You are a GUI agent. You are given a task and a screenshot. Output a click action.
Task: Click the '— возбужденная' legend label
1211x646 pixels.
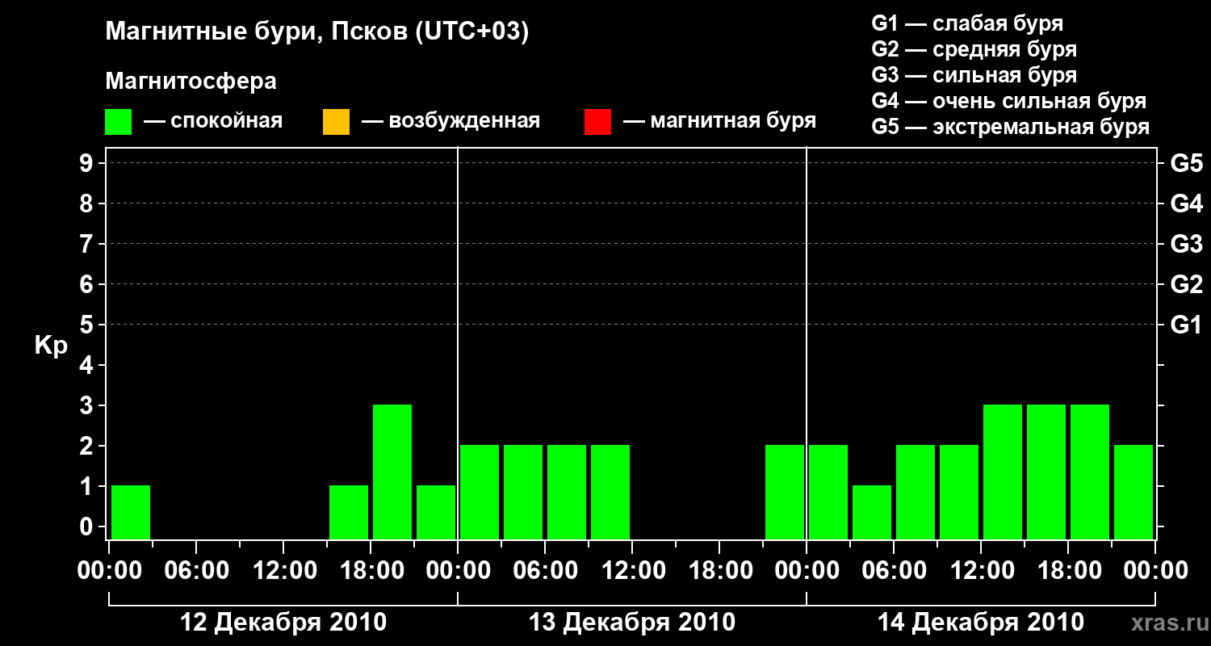click(x=450, y=121)
